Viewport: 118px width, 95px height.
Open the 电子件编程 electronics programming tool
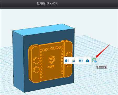[95, 60]
